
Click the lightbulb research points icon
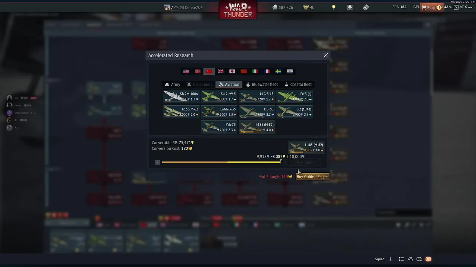[334, 7]
